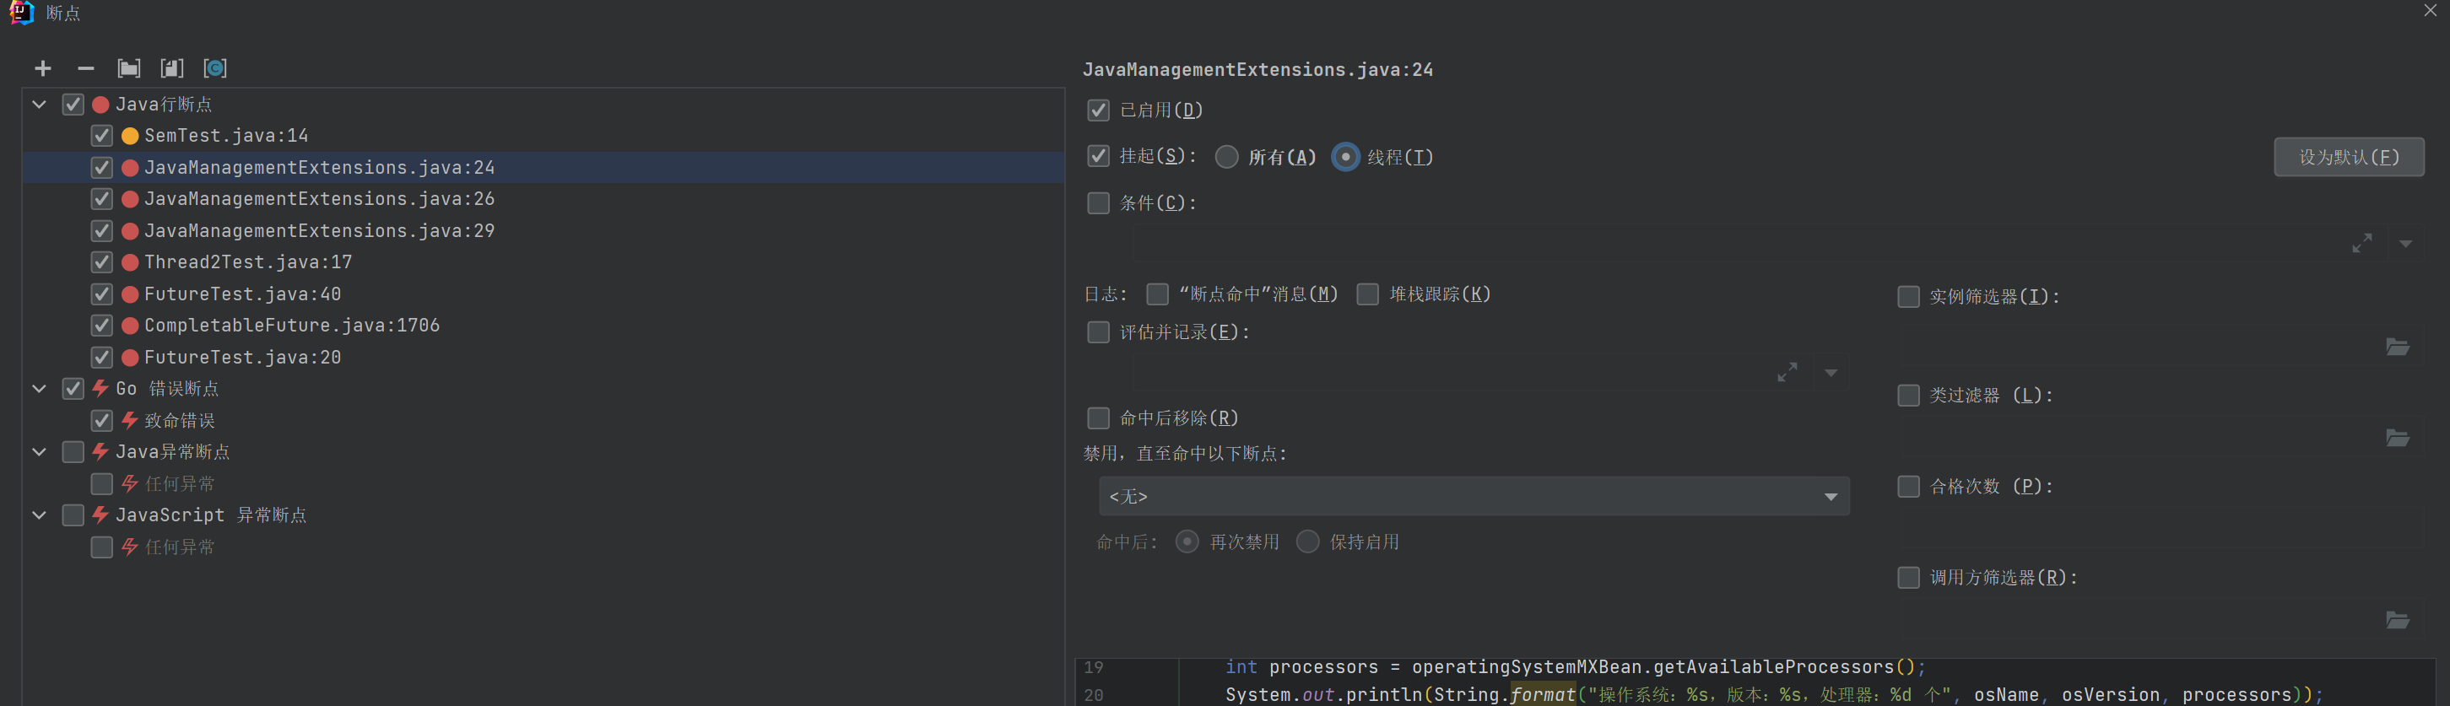Open the <无> disable-until-hit dropdown
2450x706 pixels.
tap(1474, 496)
